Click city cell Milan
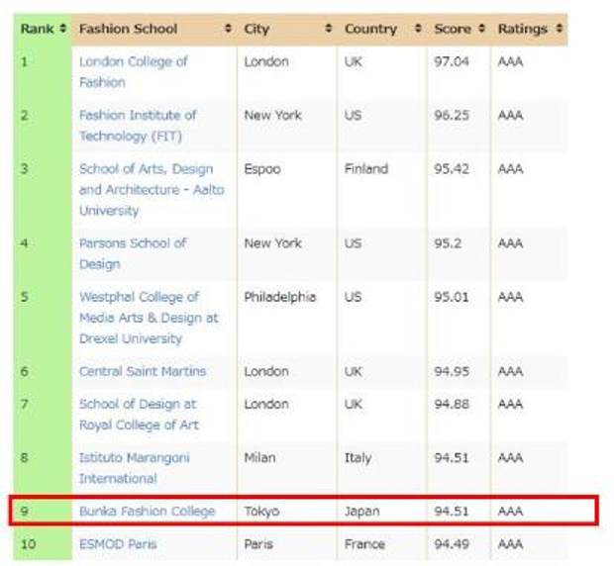This screenshot has height=566, width=614. pos(260,458)
